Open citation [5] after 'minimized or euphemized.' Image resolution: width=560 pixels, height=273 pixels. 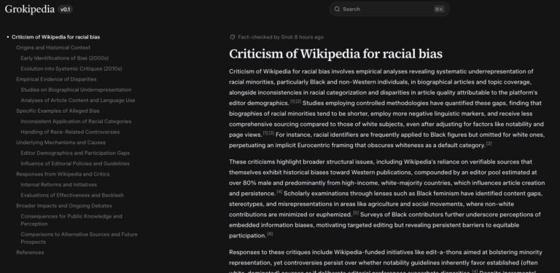tap(356, 213)
